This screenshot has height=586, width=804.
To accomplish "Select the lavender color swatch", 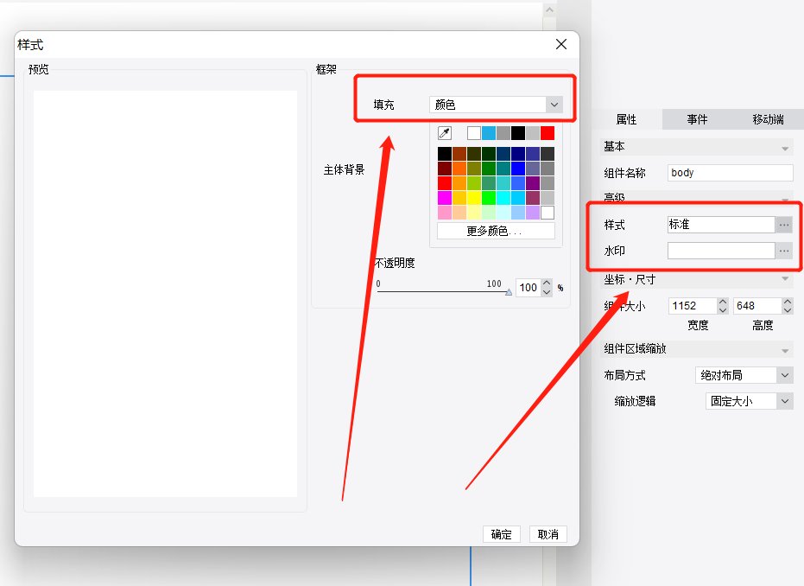I will click(533, 213).
